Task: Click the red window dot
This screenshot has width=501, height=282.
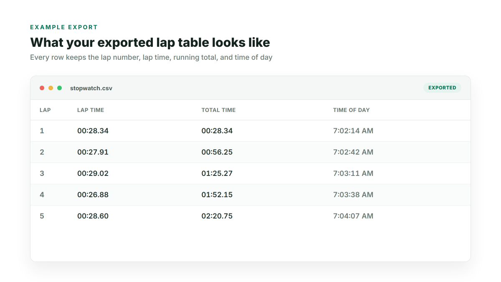Action: pyautogui.click(x=42, y=88)
